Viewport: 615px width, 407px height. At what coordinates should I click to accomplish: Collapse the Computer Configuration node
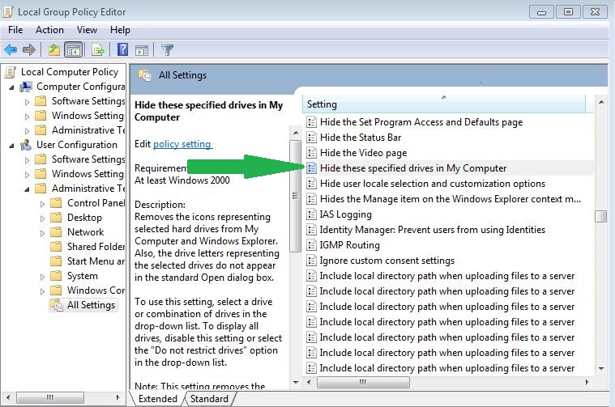(12, 87)
